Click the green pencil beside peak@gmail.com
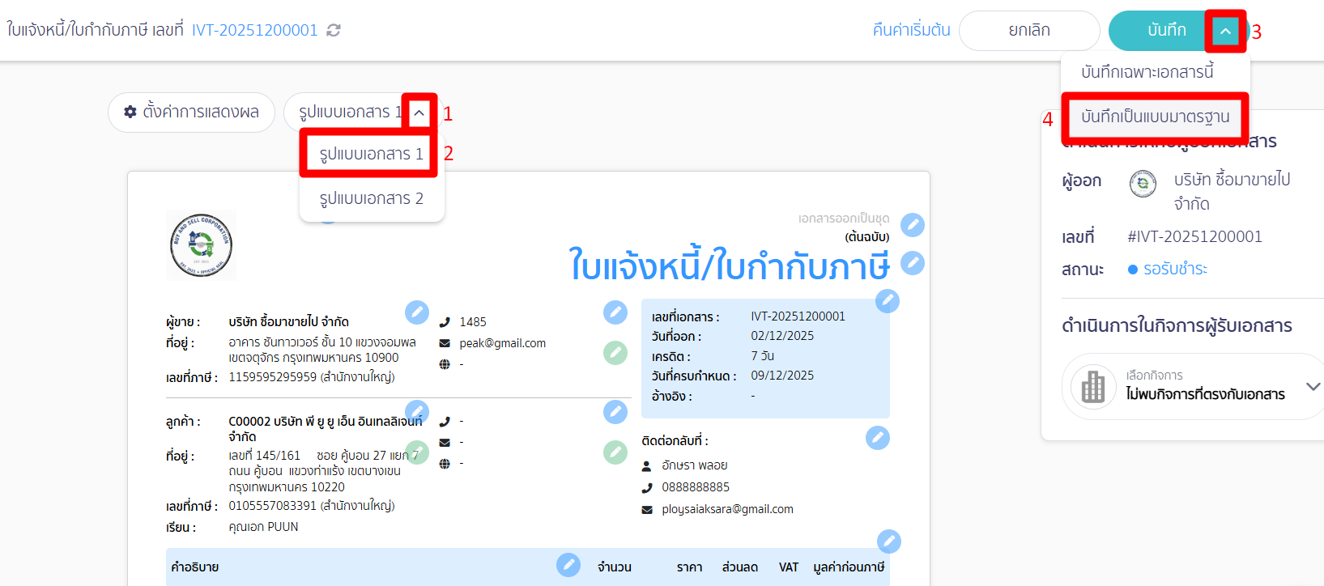 click(x=615, y=353)
